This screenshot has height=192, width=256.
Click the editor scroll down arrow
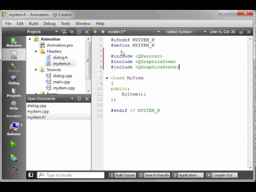coord(250,168)
